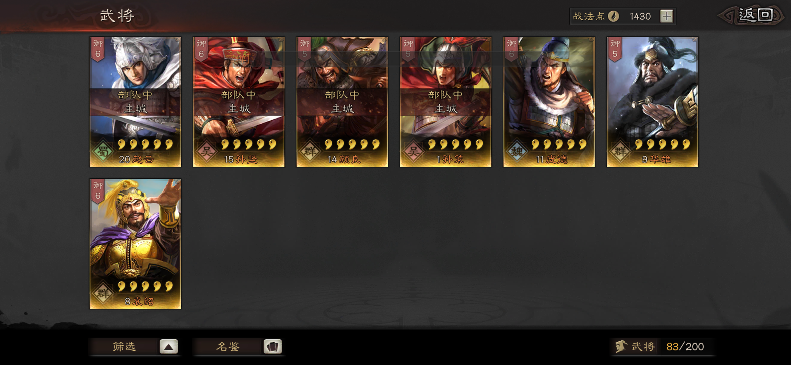Screen dimensions: 791x365
Task: Click the 吴 faction badge on 孙坚
Action: [x=206, y=152]
